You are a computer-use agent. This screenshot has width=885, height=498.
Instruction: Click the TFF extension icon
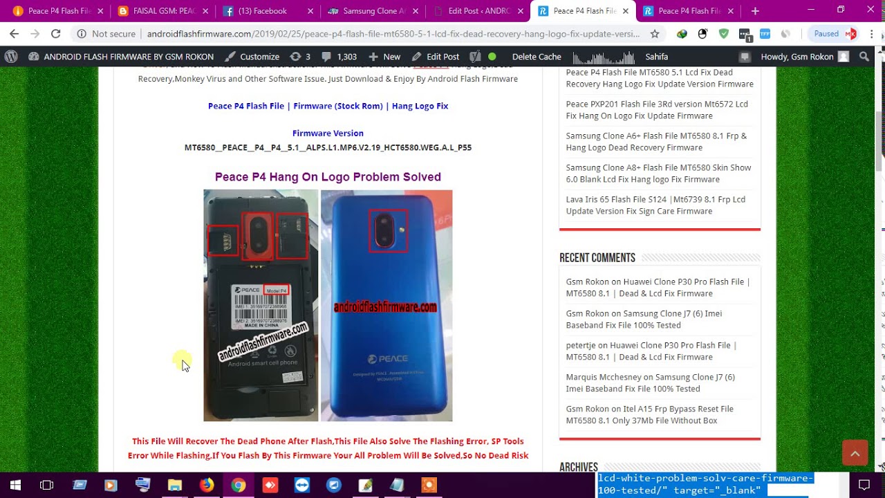pyautogui.click(x=765, y=34)
